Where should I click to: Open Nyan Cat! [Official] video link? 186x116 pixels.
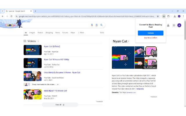click(x=52, y=46)
